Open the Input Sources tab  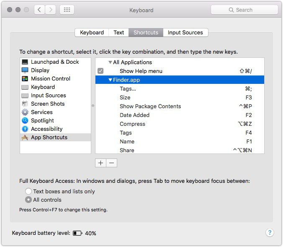[x=185, y=33]
